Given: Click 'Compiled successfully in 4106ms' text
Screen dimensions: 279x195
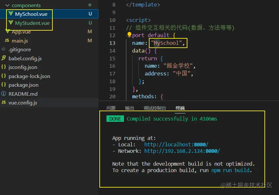Looking at the screenshot, I should pos(172,119).
